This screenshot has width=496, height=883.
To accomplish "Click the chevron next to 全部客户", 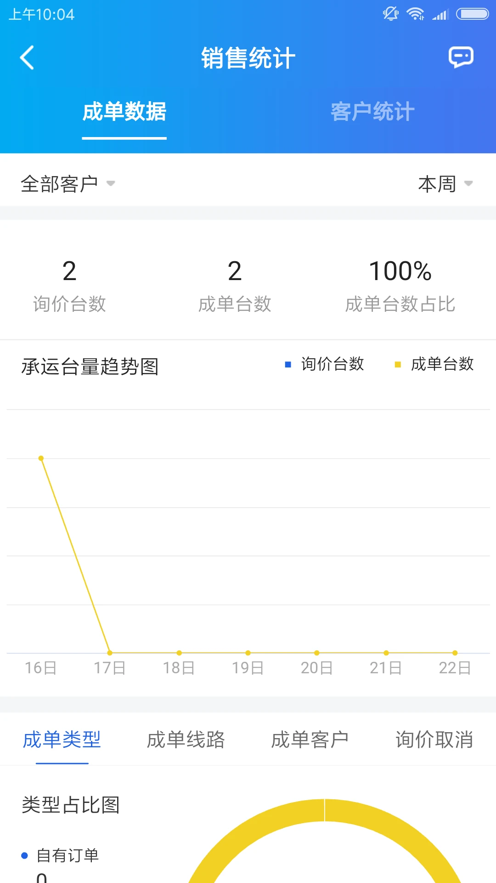I will [111, 184].
